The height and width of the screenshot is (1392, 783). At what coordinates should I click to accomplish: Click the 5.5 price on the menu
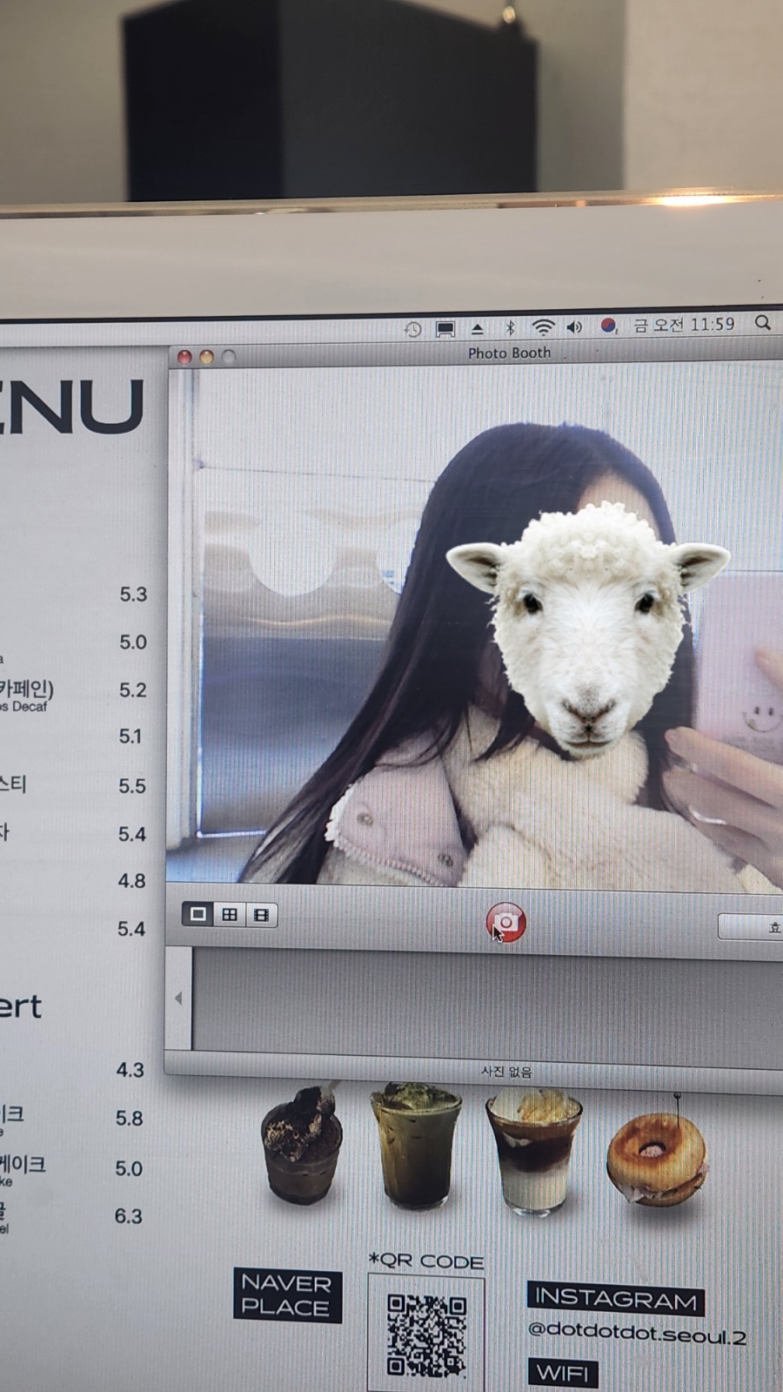132,786
